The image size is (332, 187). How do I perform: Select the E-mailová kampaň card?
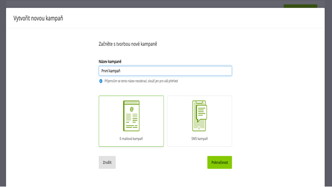[x=131, y=121]
